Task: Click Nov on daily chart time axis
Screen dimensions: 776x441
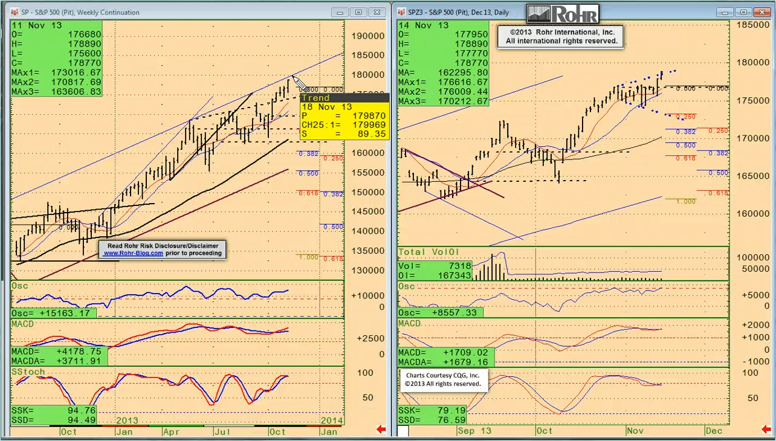Action: coord(635,431)
